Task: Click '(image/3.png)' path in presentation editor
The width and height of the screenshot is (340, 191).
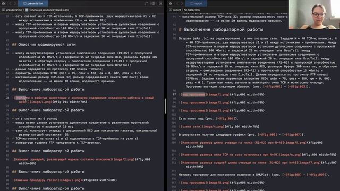Action: click(x=70, y=180)
